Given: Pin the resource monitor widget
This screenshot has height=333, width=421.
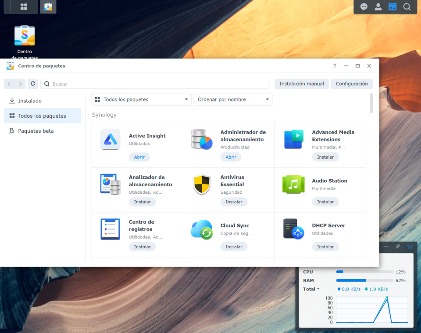Looking at the screenshot, I should [398, 246].
